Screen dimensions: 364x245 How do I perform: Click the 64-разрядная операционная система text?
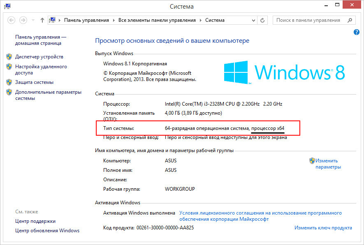206,128
